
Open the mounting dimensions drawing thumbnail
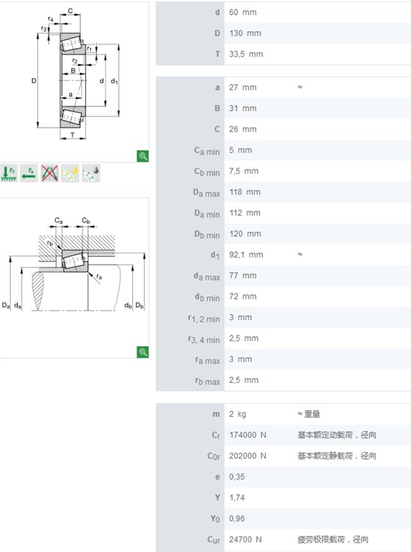click(74, 278)
